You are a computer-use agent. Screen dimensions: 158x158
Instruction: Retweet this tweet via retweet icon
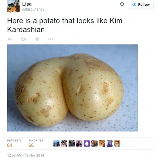(23, 39)
